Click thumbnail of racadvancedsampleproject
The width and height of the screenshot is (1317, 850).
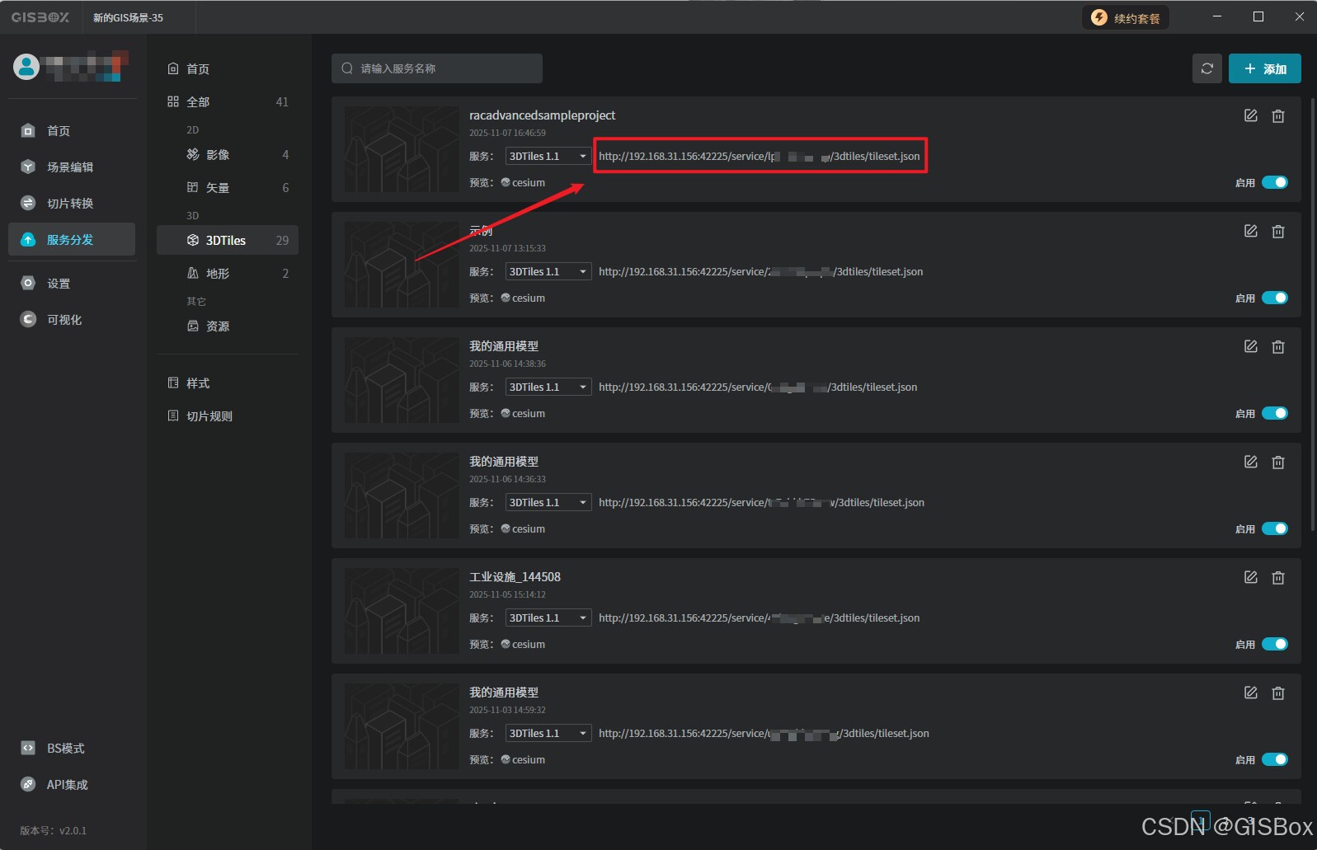point(402,149)
